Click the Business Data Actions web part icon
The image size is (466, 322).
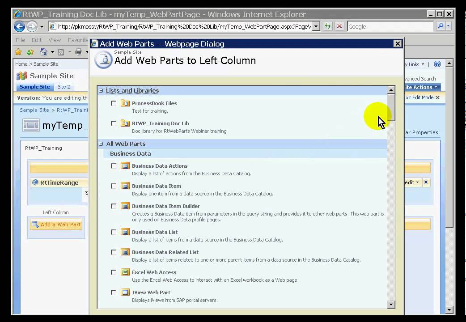click(x=125, y=165)
